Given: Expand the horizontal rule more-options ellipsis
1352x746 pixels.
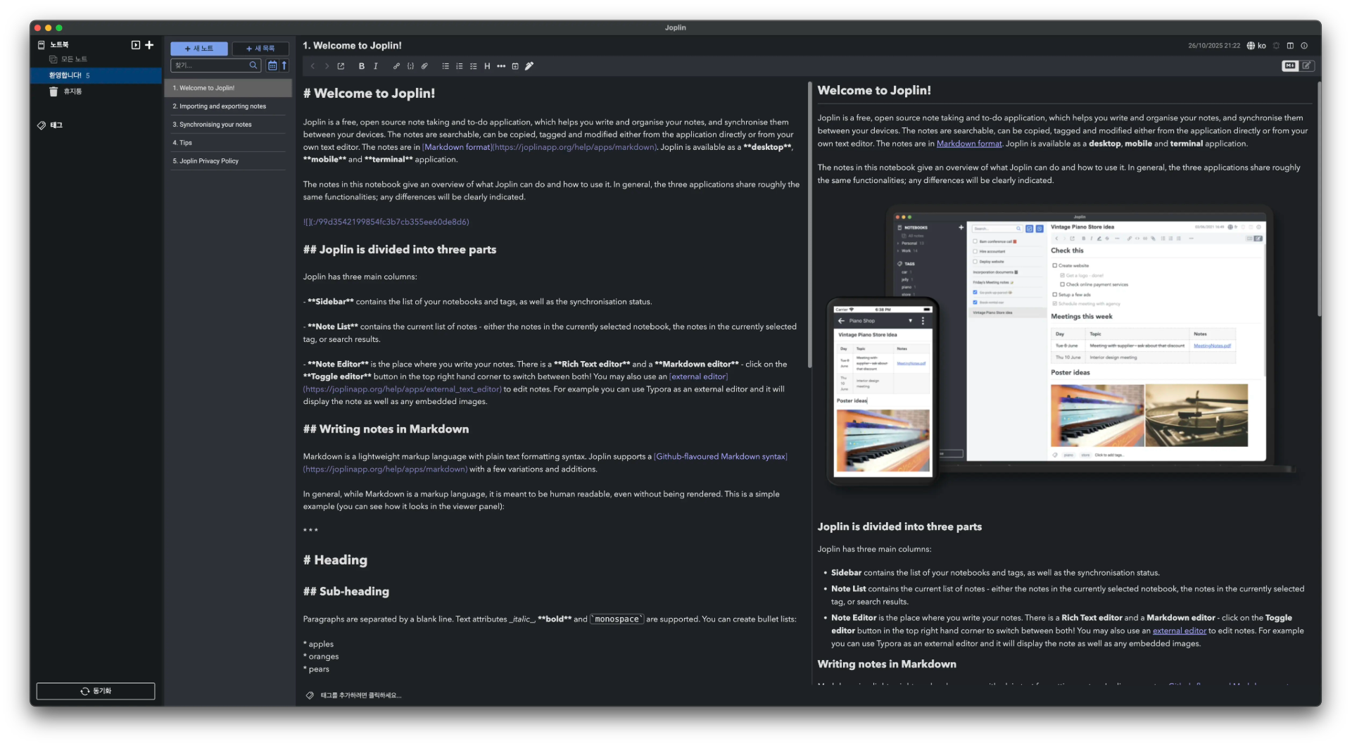Looking at the screenshot, I should click(x=501, y=66).
